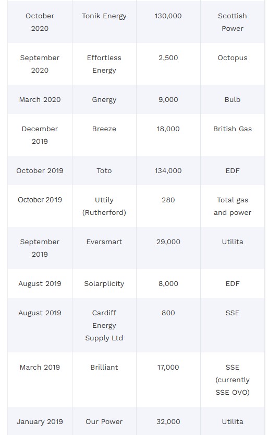Click the 134,000 customers value
Screen dimensions: 280x435
click(x=168, y=170)
